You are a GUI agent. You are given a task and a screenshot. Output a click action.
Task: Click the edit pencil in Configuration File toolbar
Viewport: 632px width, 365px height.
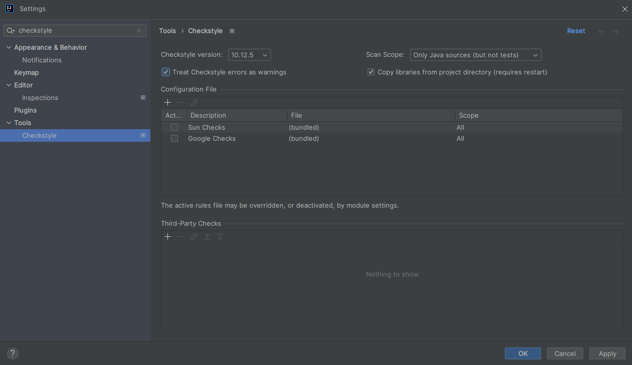[194, 102]
